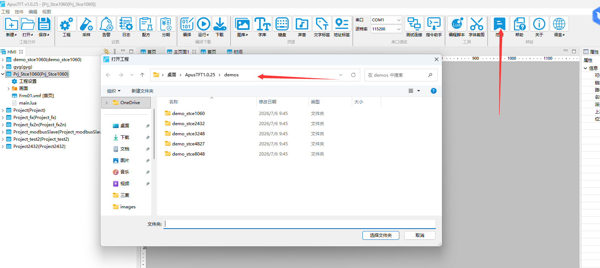Open the 视图 menu in the menu bar
600x268 pixels.
(x=47, y=12)
